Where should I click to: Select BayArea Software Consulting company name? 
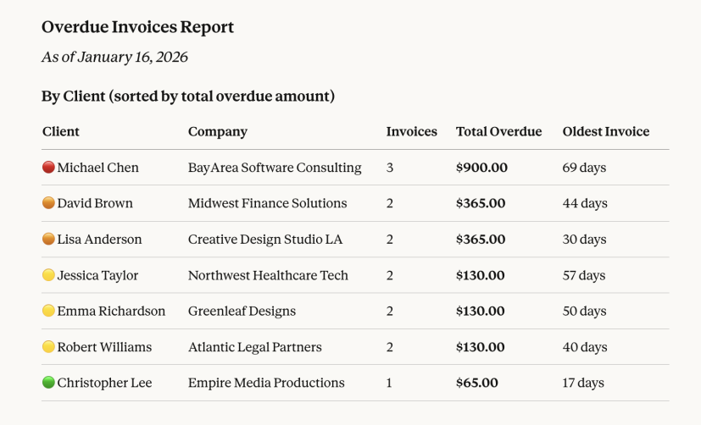275,168
